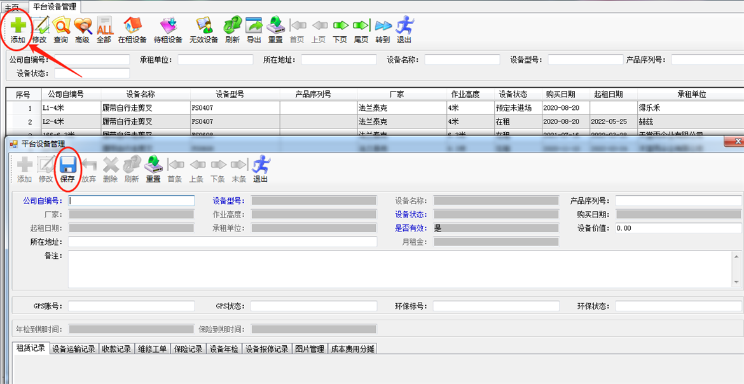Click cell 预定未进场 in table
The height and width of the screenshot is (384, 744).
[518, 107]
